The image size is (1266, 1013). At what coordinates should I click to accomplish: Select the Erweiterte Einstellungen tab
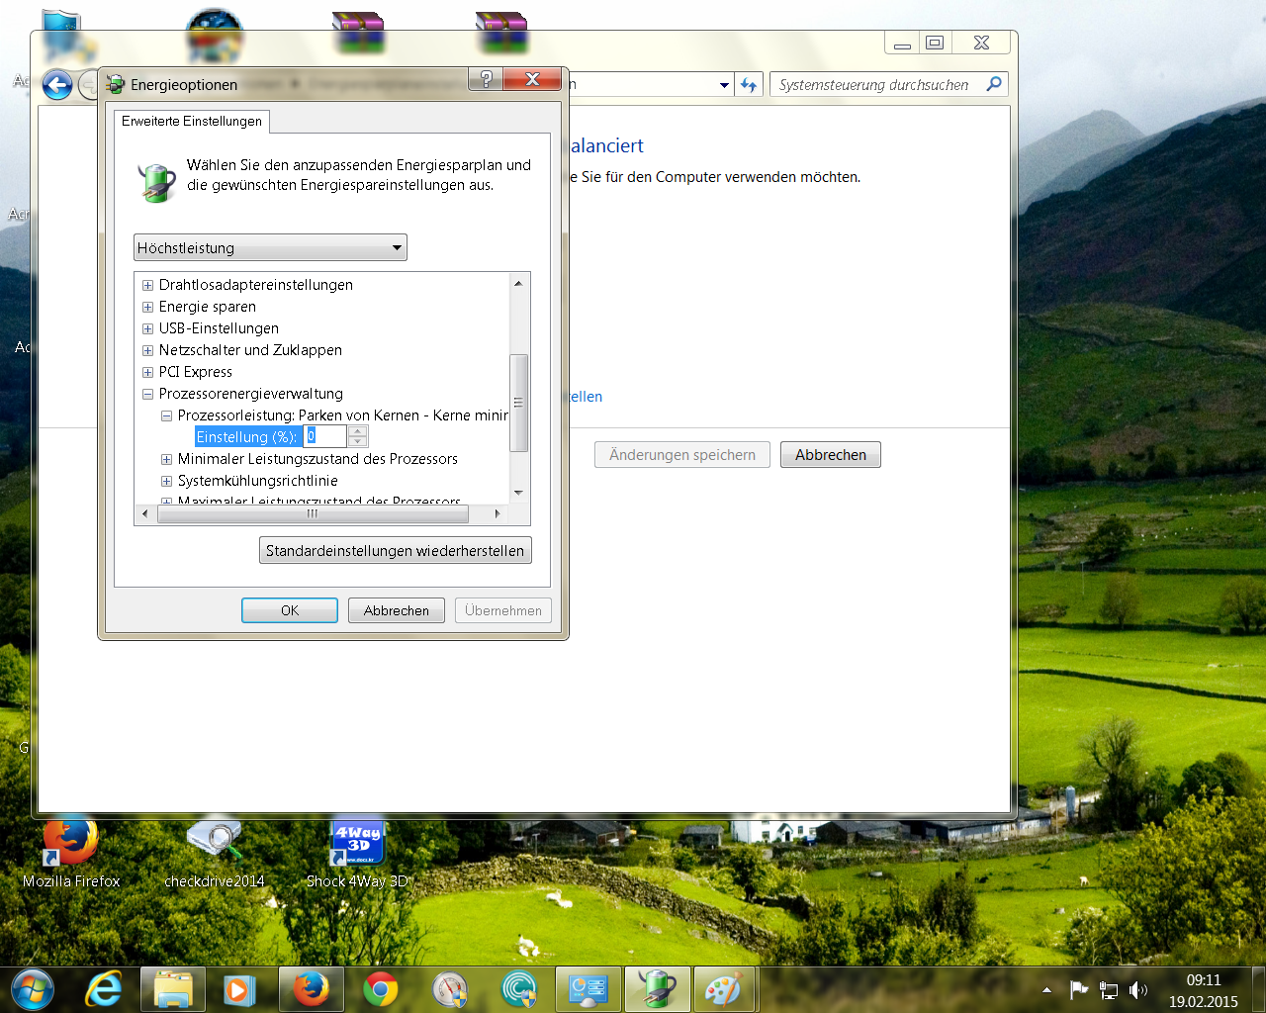(192, 121)
